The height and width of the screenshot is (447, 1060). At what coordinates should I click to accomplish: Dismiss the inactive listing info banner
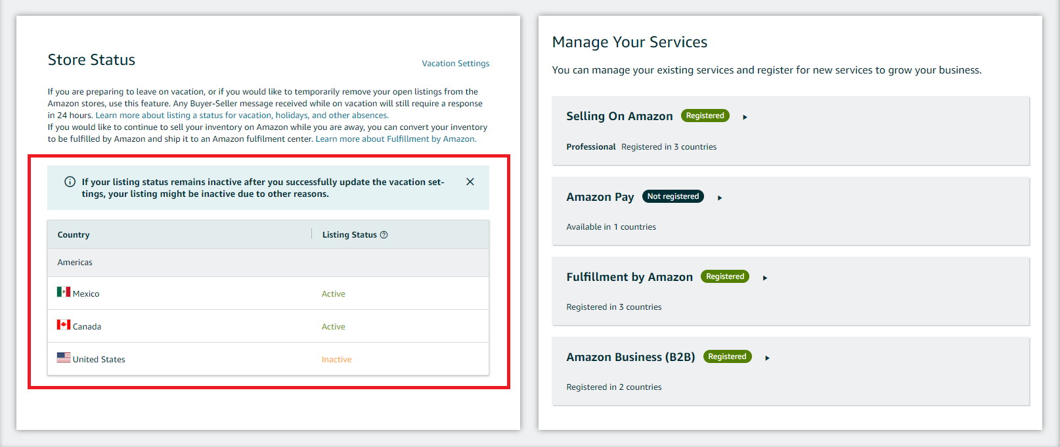470,182
